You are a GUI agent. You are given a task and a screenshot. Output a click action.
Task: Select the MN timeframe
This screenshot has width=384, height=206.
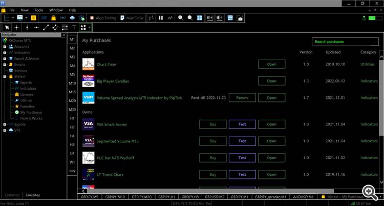72,171
